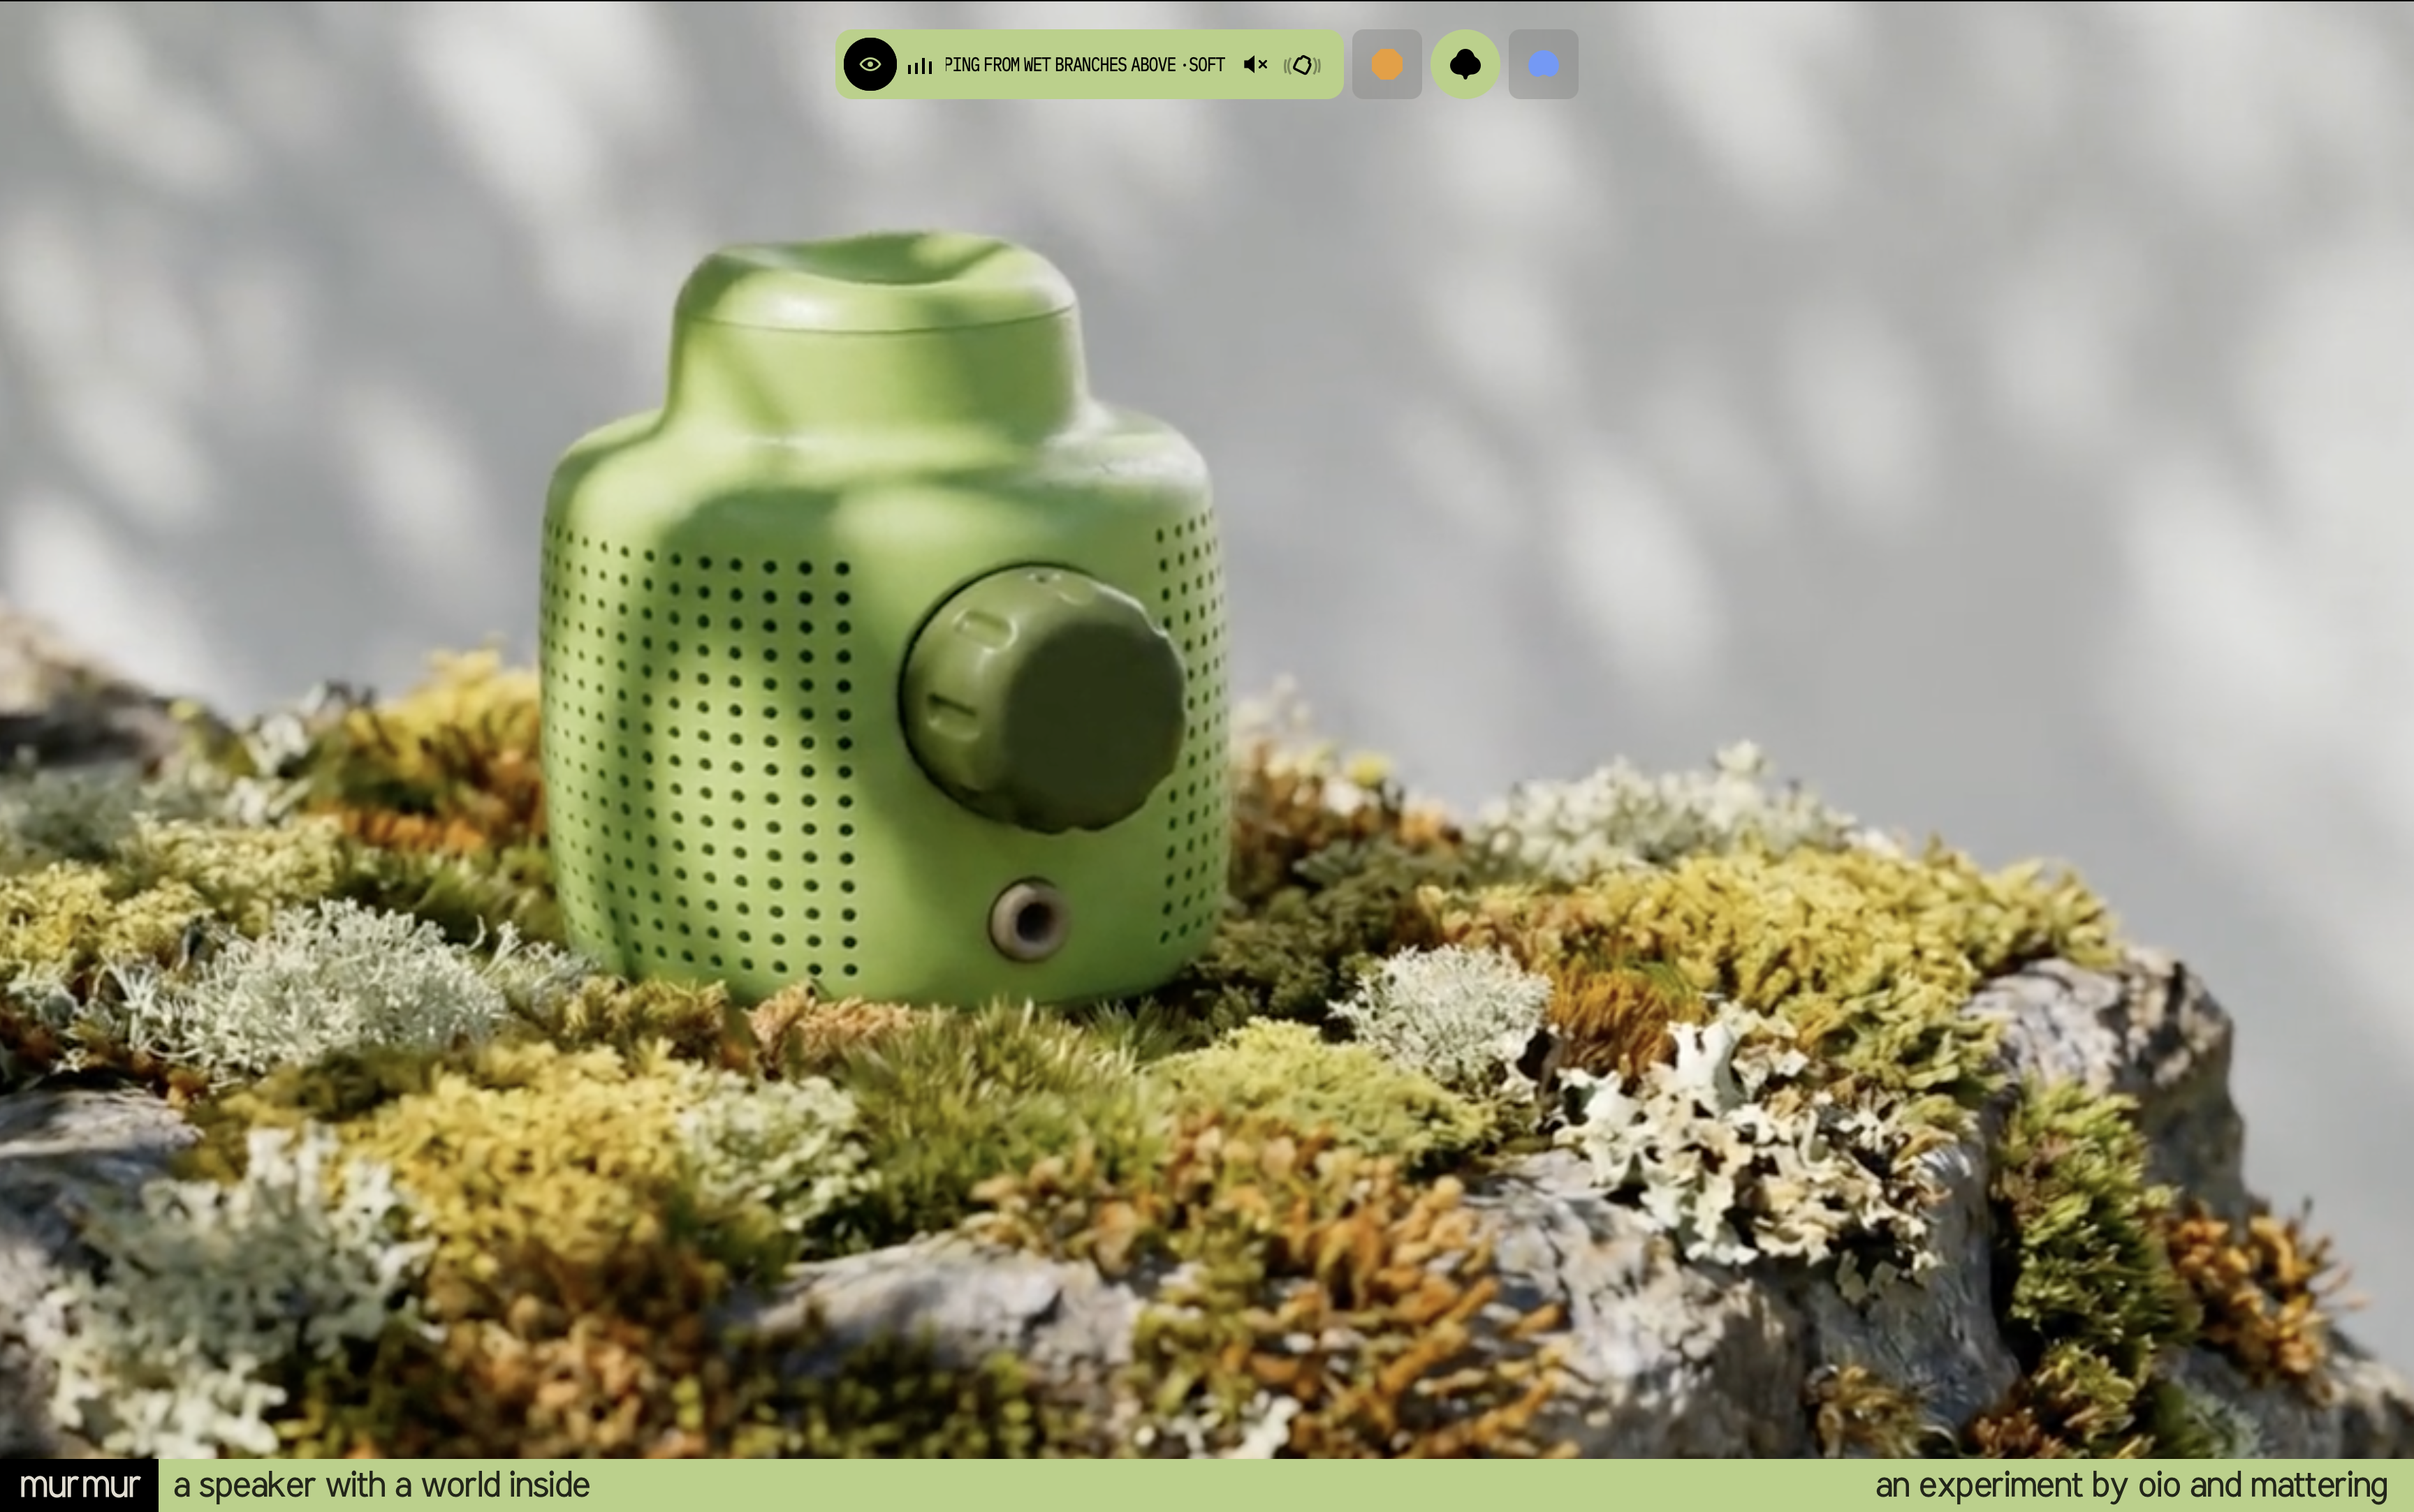2414x1512 pixels.
Task: Select the black tree world button
Action: coord(1465,65)
